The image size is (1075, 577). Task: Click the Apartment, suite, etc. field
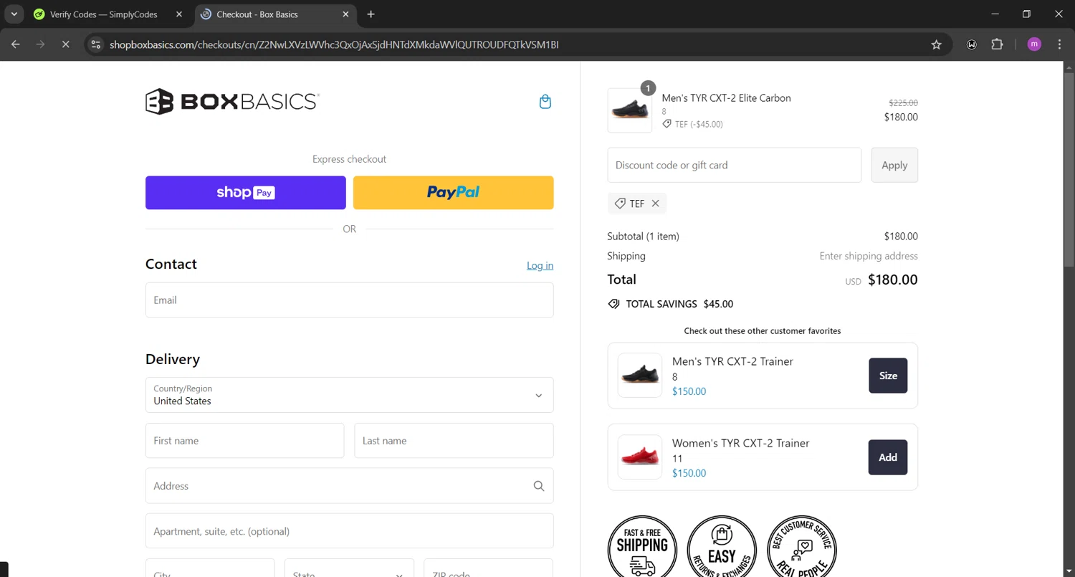pyautogui.click(x=349, y=531)
